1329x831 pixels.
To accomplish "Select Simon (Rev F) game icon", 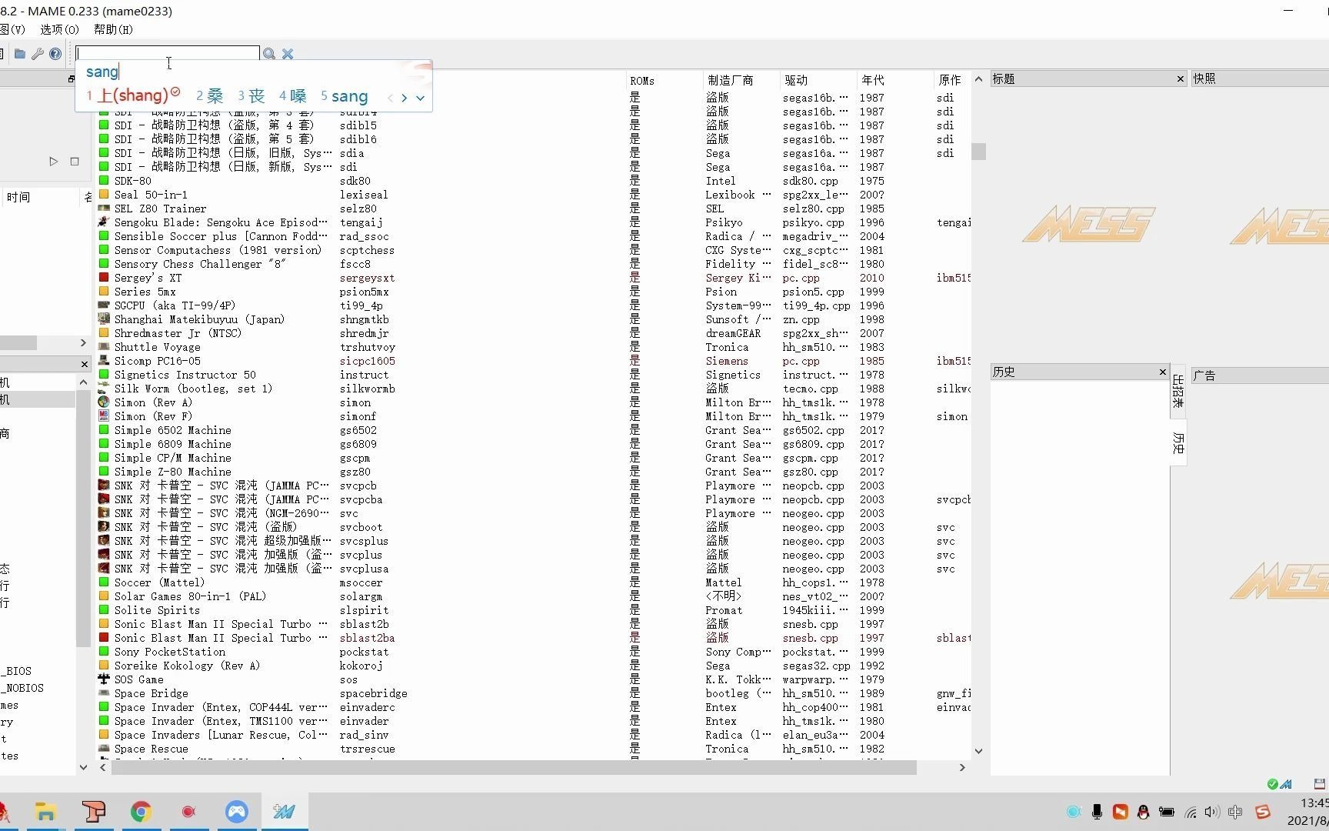I will point(104,416).
